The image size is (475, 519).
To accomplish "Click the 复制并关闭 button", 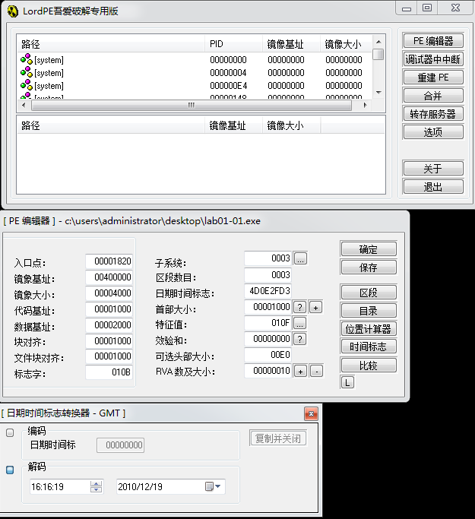I will click(x=278, y=438).
